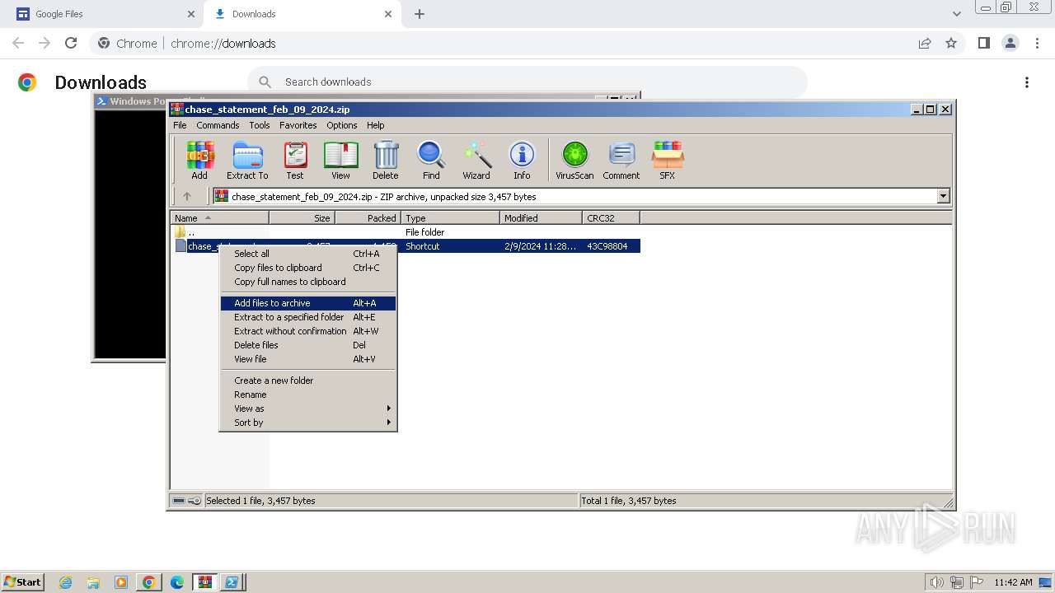
Task: Open the Help menu
Action: click(x=375, y=125)
